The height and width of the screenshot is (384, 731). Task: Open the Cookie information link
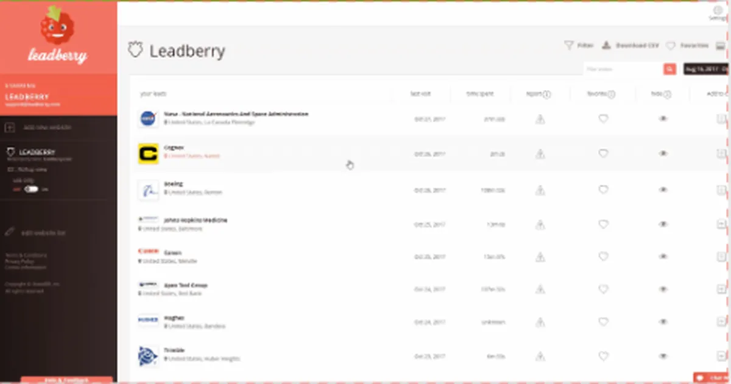pyautogui.click(x=24, y=267)
